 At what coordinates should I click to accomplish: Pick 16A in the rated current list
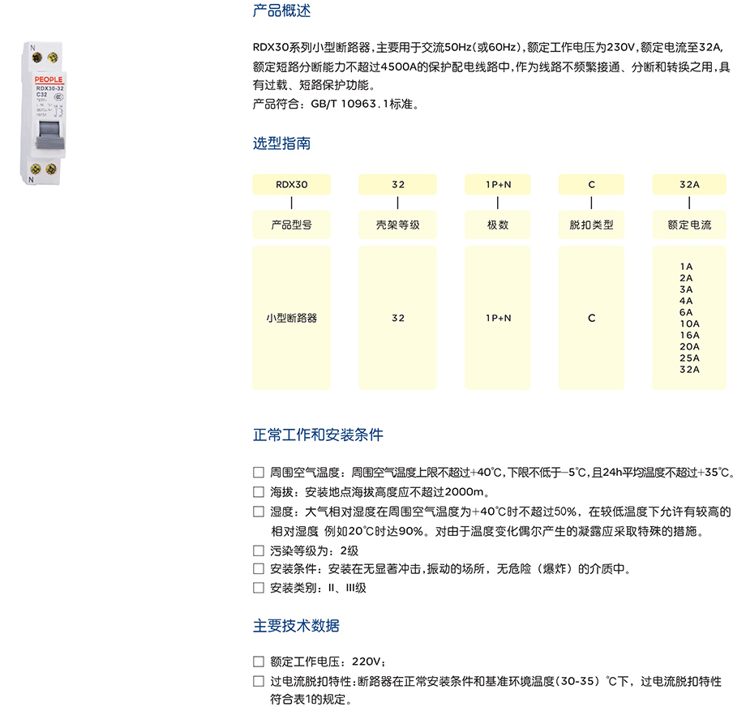point(689,335)
